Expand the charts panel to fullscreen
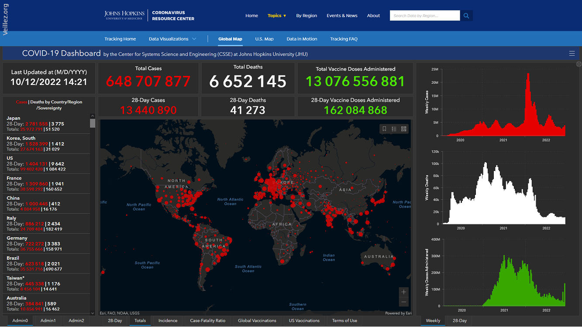The height and width of the screenshot is (327, 582). (579, 64)
